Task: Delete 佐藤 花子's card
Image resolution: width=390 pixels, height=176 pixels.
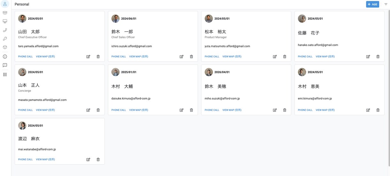Action: [378, 57]
